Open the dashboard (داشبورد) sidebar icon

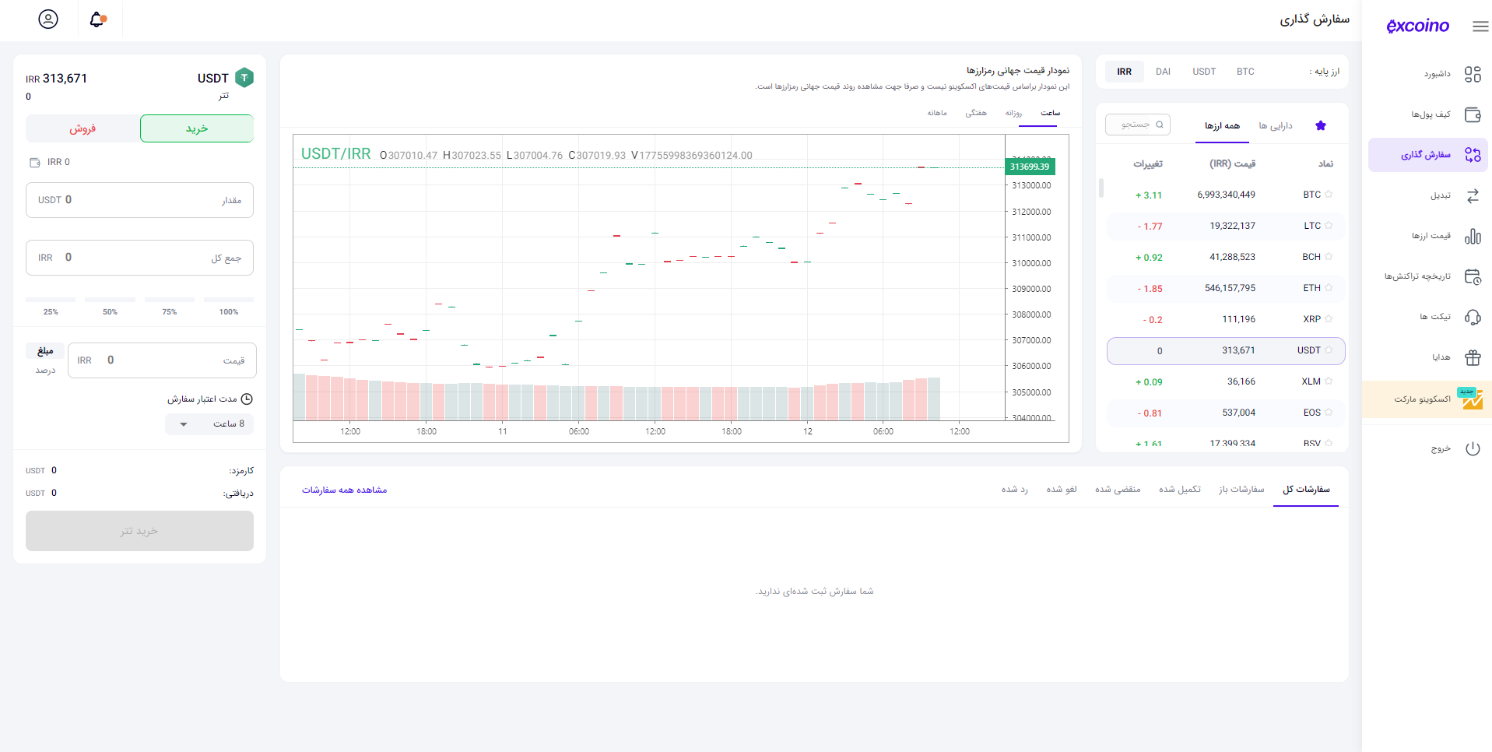1473,74
